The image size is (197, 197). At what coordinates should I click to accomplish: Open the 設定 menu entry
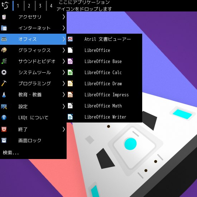point(33,106)
